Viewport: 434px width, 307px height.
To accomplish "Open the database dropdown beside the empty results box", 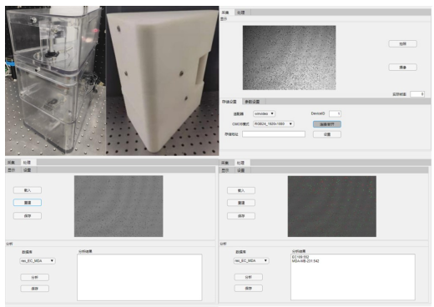I will (38, 261).
